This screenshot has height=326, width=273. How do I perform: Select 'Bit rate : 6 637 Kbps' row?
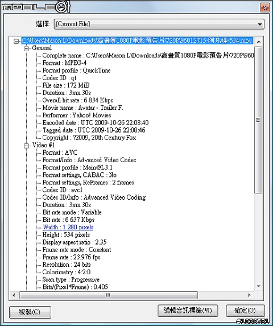[x=68, y=220]
